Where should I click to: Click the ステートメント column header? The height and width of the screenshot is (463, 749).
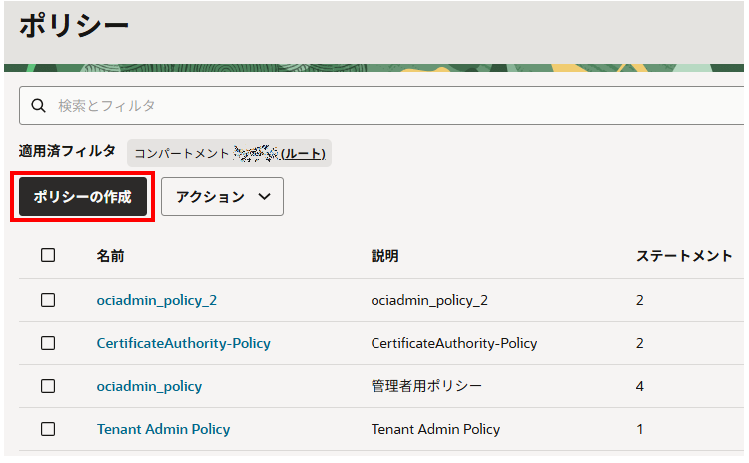tap(684, 256)
